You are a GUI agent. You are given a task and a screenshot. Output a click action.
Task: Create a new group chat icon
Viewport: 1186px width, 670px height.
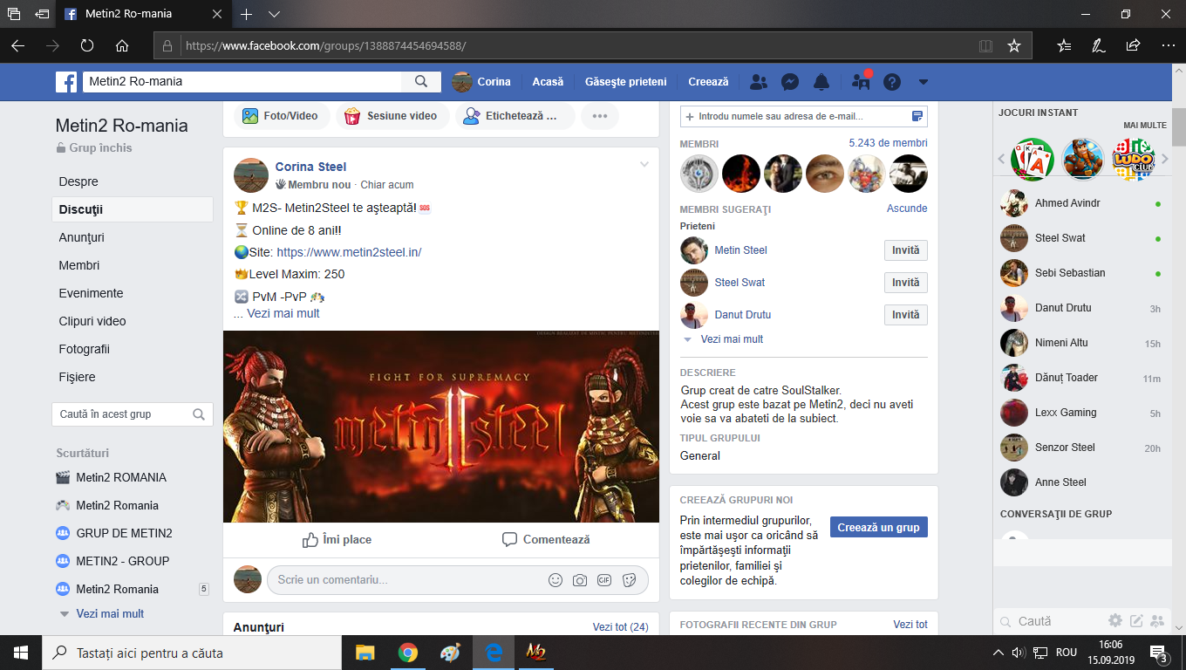[1157, 621]
